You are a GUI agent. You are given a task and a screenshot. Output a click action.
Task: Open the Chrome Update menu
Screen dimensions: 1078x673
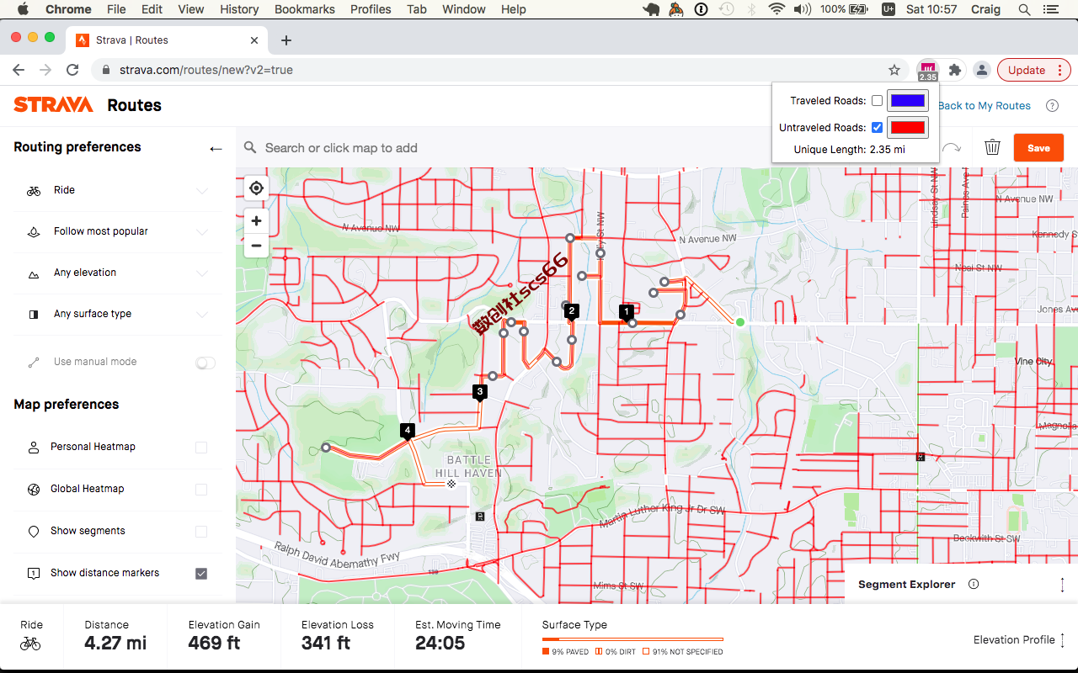click(x=1033, y=70)
